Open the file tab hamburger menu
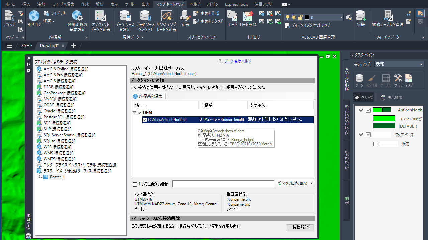 (x=9, y=46)
